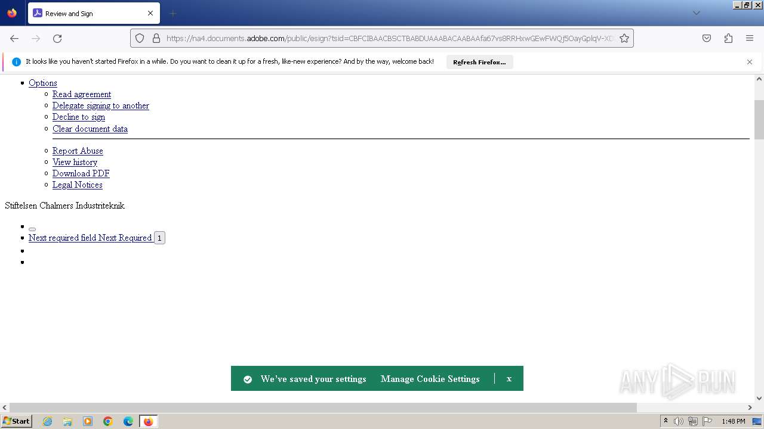Select Stiftelsen Chalmers Industriteknik text

[x=64, y=206]
